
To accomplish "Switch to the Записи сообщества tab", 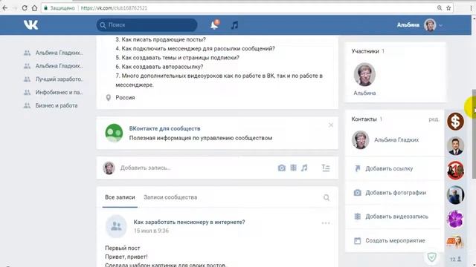I will 170,197.
